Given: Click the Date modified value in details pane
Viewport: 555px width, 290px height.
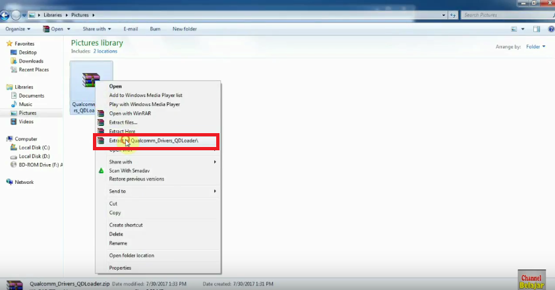Looking at the screenshot, I should click(x=165, y=284).
